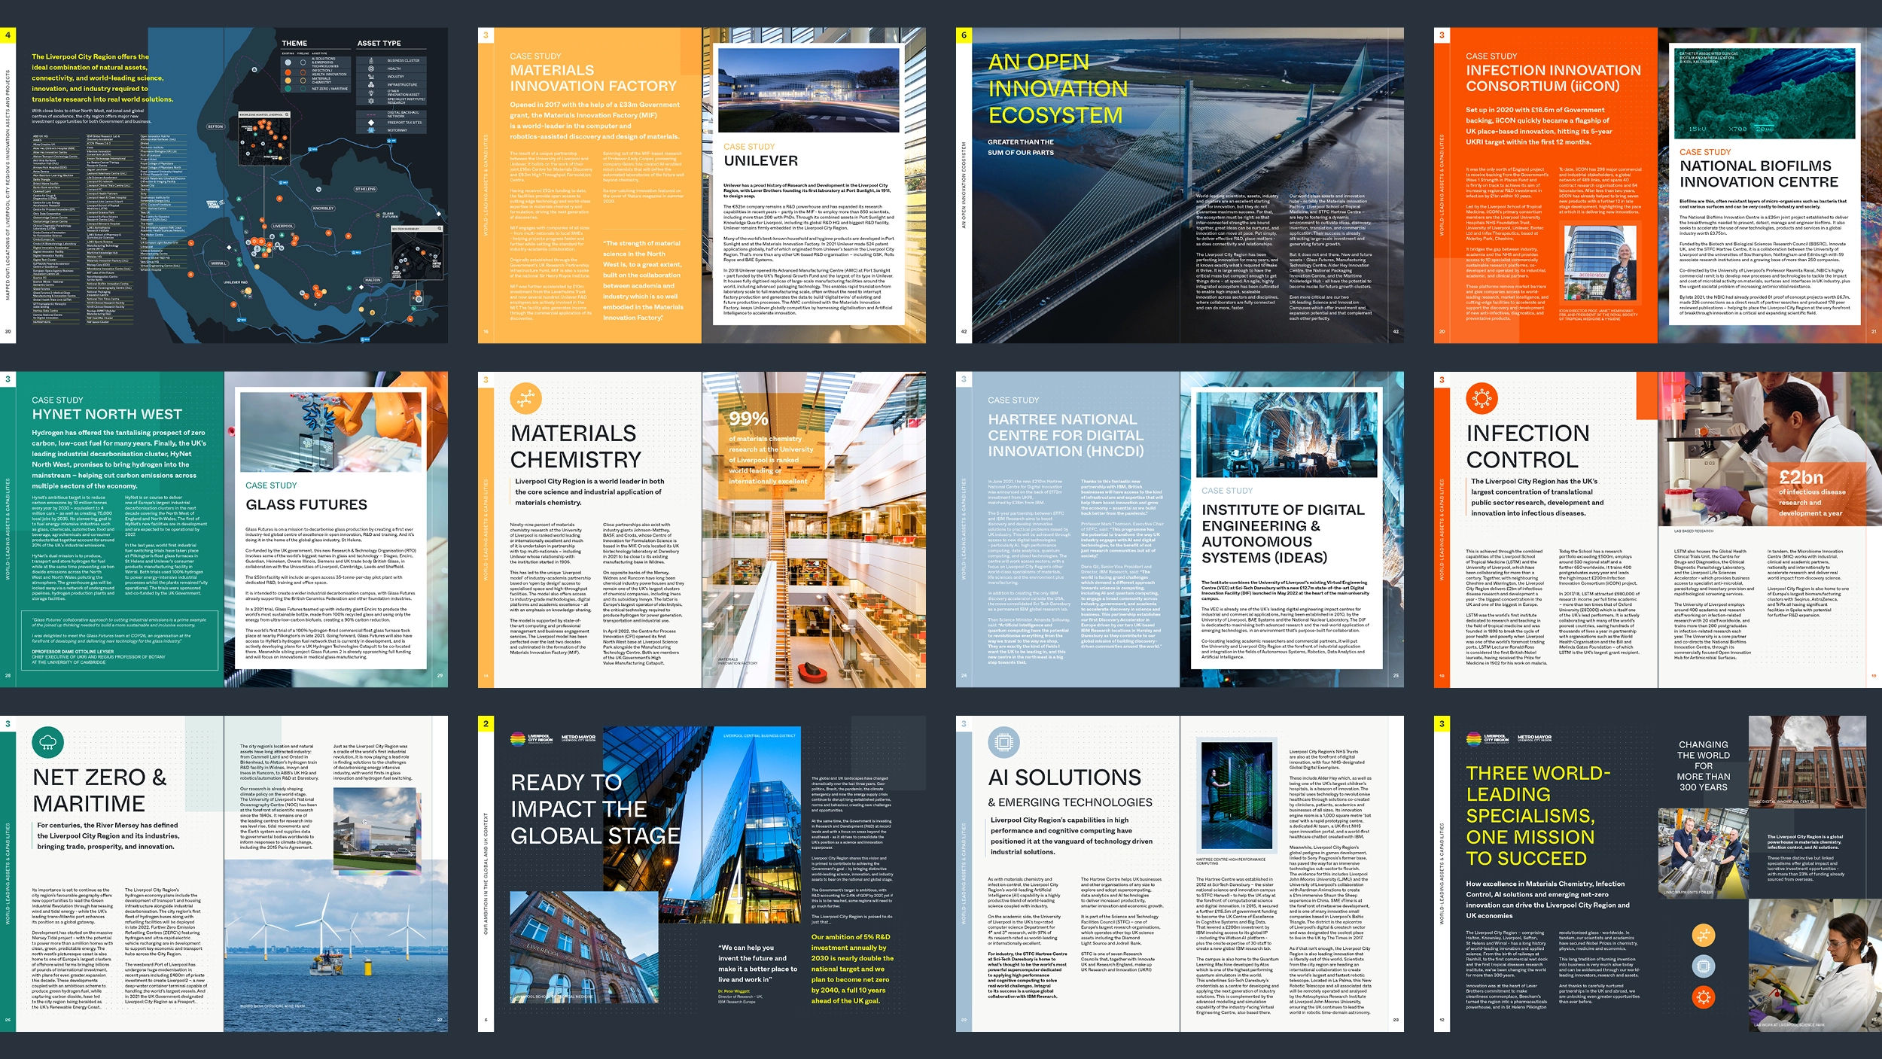
Task: Click the ASSET TYPE legend heading
Action: [379, 43]
